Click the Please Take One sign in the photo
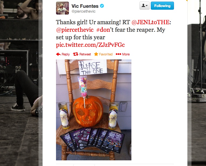The image size is (206, 166). pos(93,67)
